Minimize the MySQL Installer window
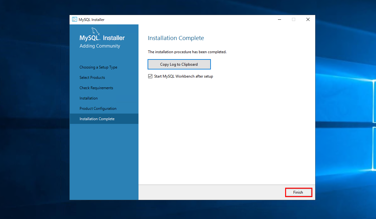The image size is (376, 219). 279,19
